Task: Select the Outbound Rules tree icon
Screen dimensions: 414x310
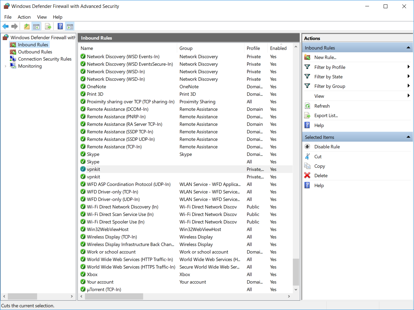Action: (x=13, y=52)
